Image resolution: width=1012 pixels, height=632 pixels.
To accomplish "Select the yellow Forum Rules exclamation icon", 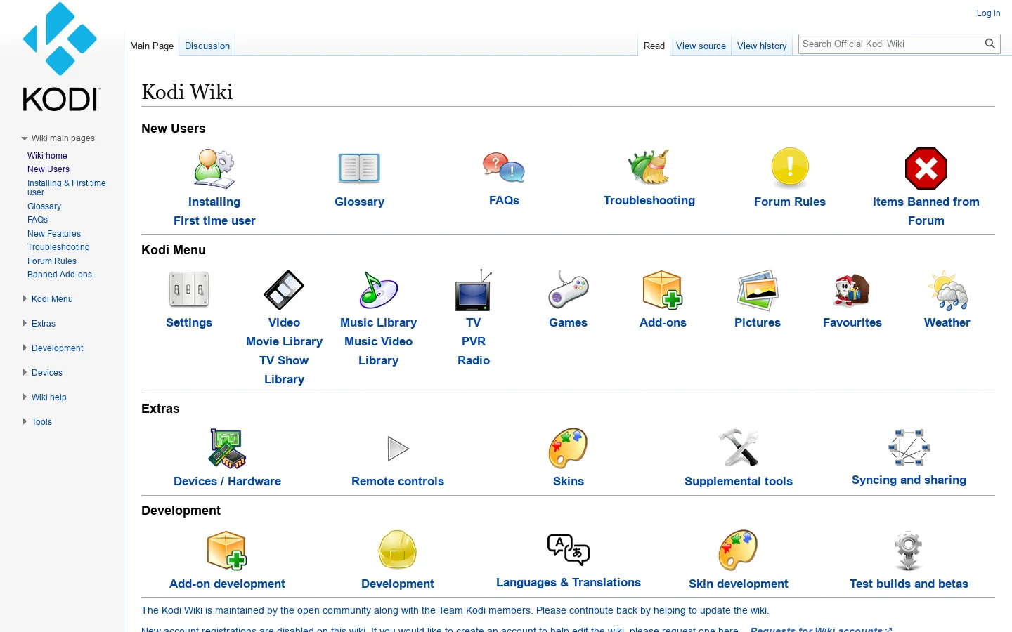I will click(790, 169).
